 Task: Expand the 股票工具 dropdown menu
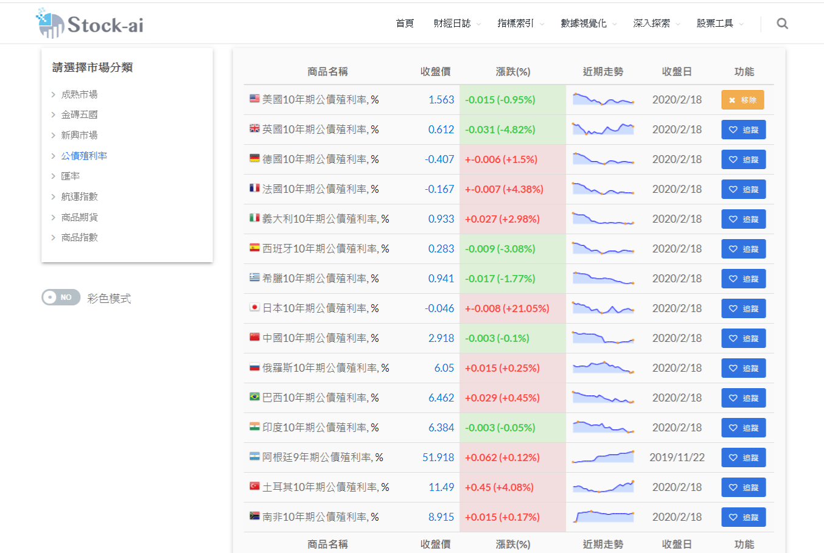pyautogui.click(x=719, y=24)
